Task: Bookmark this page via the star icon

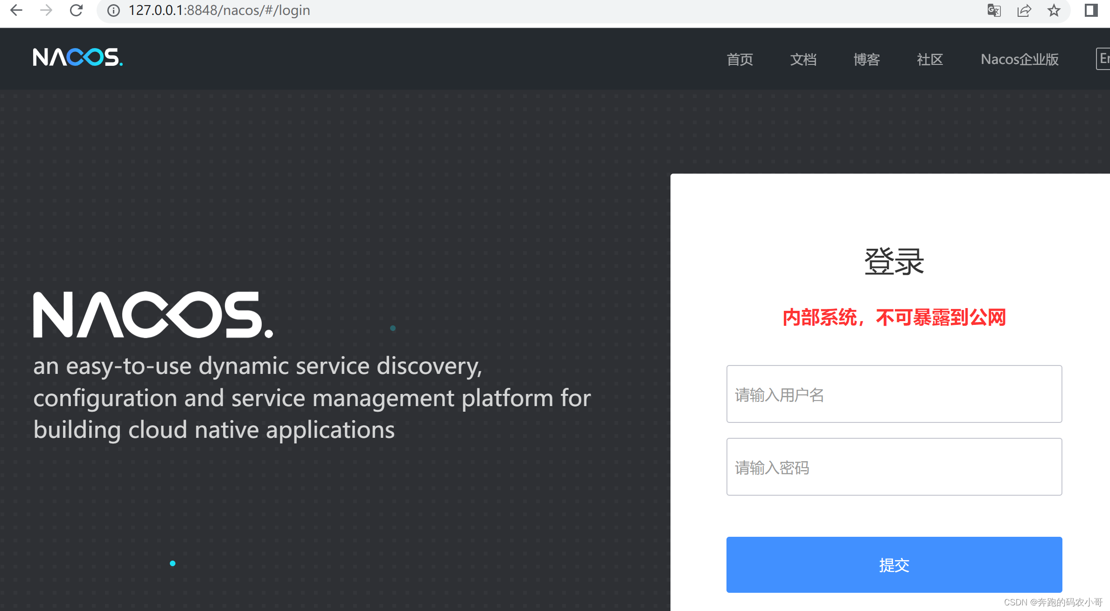Action: tap(1054, 10)
